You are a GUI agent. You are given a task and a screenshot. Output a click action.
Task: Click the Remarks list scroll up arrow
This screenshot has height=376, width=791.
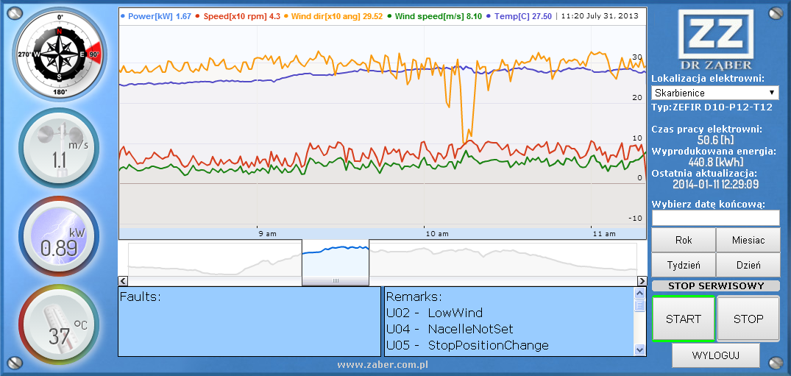pyautogui.click(x=639, y=294)
